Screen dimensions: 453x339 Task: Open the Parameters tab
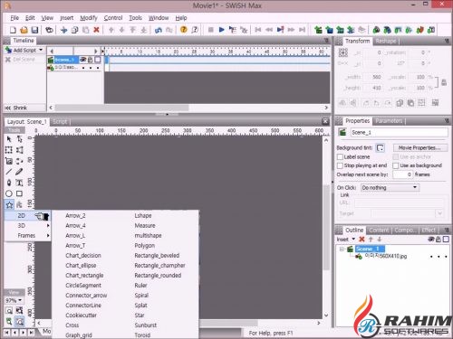(389, 121)
